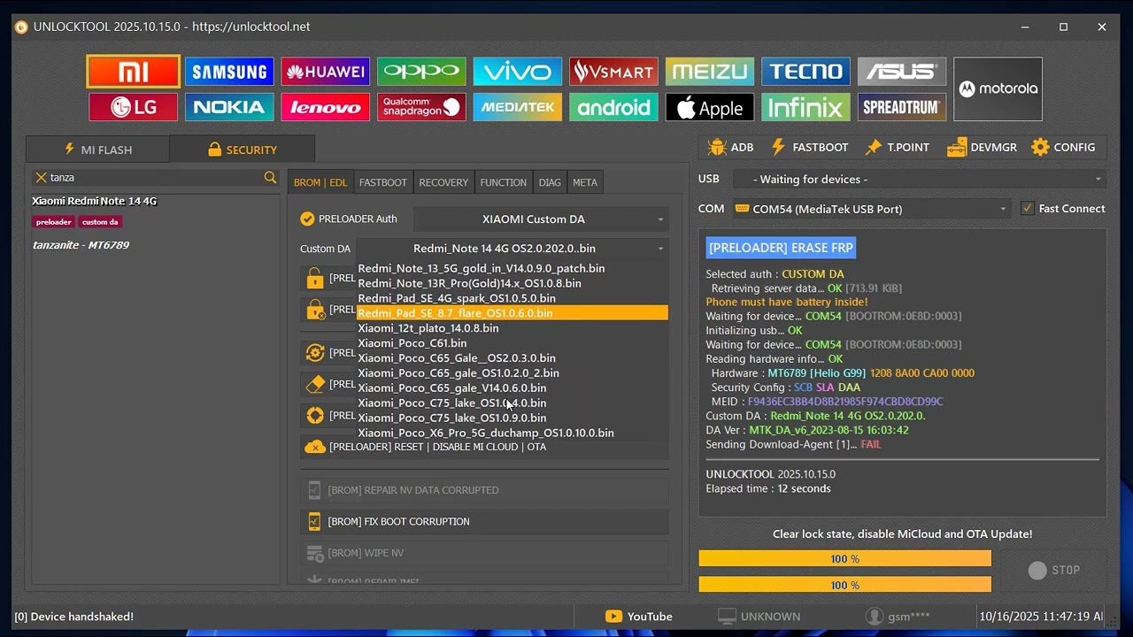Select the Samsung brand logo
Viewport: 1133px width, 637px height.
229,72
